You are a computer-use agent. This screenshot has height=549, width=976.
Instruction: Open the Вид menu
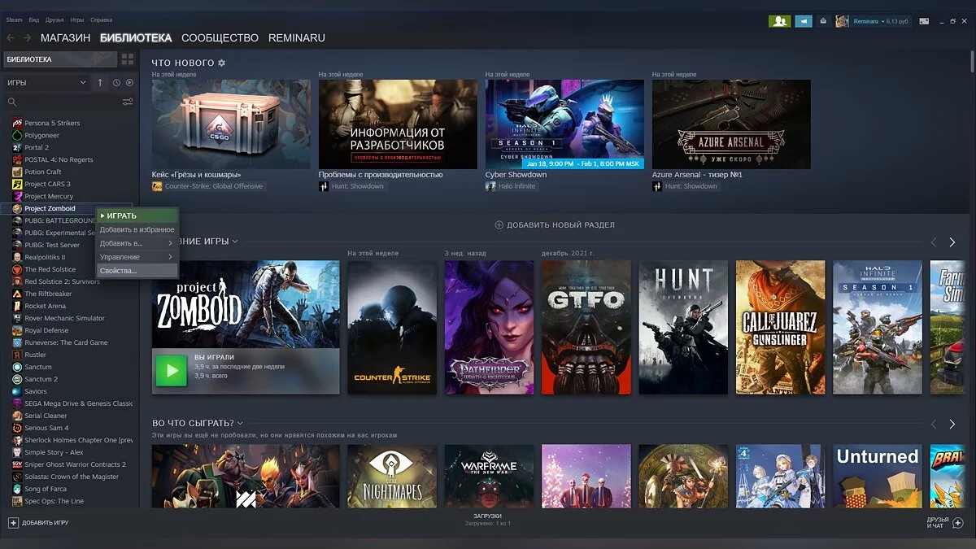click(34, 19)
